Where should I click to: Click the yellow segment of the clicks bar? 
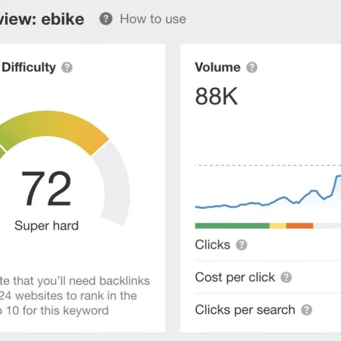[x=278, y=226]
